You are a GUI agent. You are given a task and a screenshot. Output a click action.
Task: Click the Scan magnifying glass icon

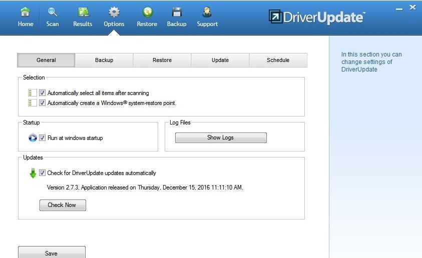coord(52,12)
